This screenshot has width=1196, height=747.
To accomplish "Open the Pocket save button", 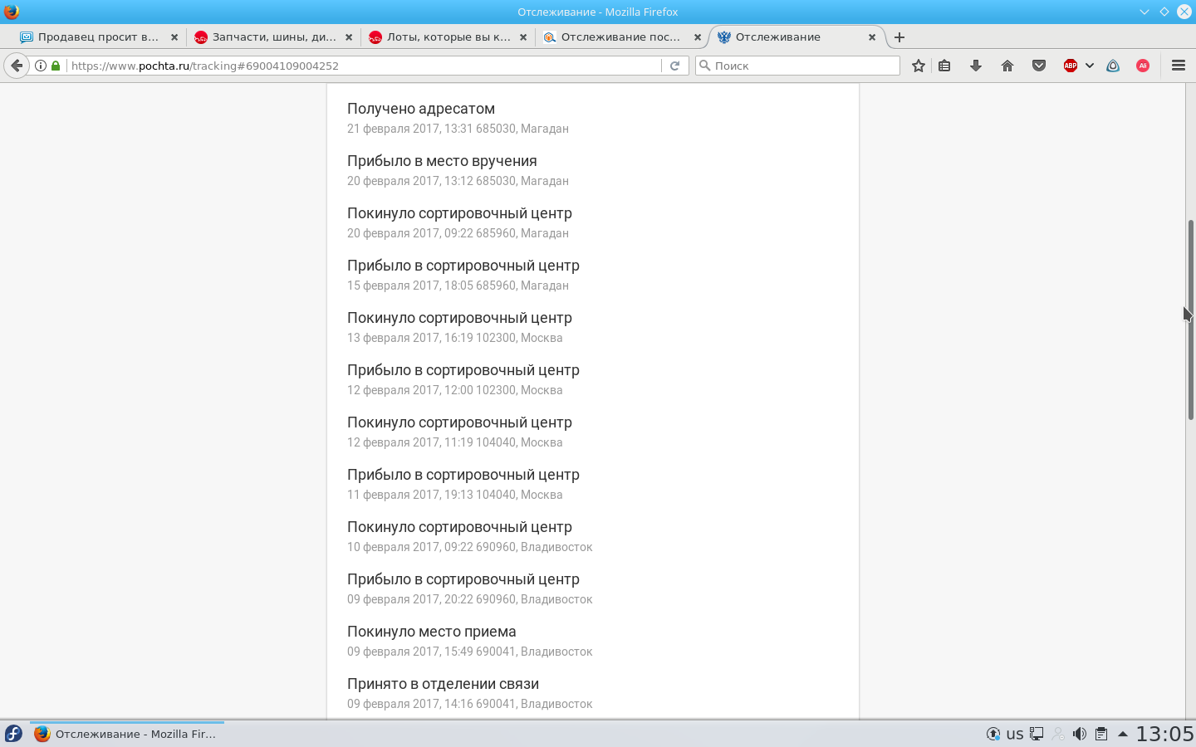I will pos(1038,66).
